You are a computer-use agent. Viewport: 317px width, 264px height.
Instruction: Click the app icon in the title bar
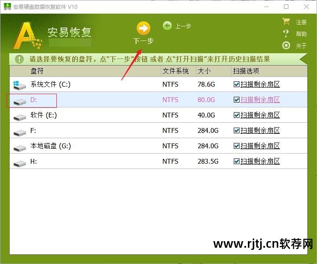pyautogui.click(x=7, y=7)
